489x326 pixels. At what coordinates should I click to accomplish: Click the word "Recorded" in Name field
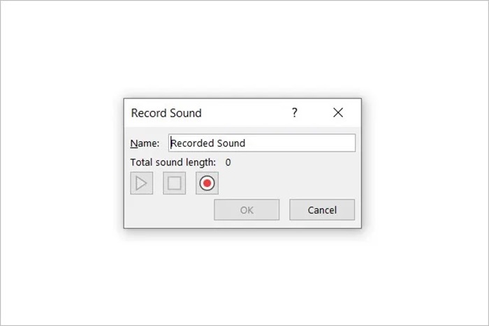click(x=192, y=143)
